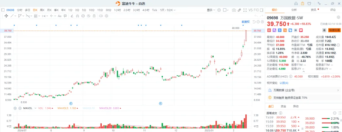This screenshot has width=342, height=132.
Task: Open the customer service headset icon
Action: point(296,3)
